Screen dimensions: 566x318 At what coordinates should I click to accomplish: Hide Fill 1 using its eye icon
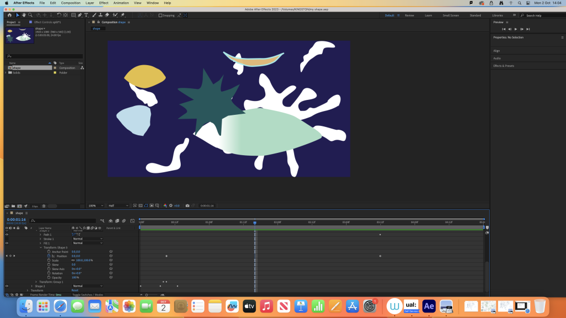(x=7, y=243)
